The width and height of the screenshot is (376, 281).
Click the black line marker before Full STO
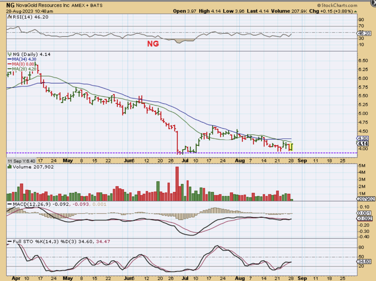click(x=9, y=242)
